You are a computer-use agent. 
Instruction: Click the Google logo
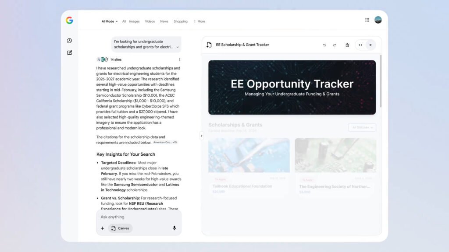69,20
